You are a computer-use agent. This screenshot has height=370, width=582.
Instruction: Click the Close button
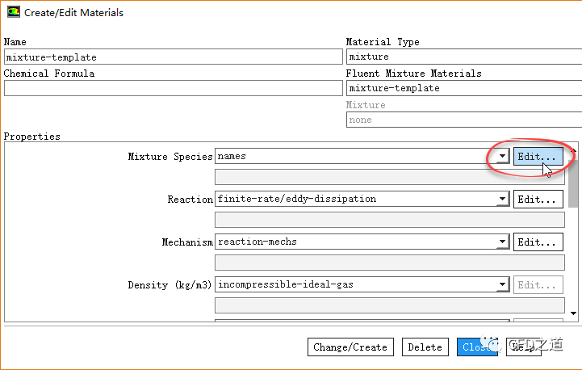pos(474,347)
